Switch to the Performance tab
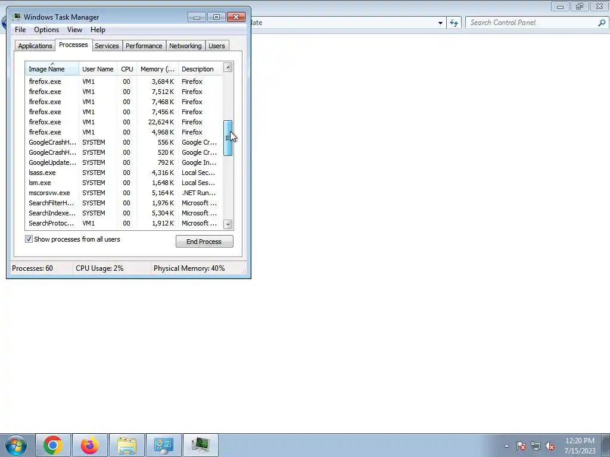The width and height of the screenshot is (610, 457). [x=144, y=46]
